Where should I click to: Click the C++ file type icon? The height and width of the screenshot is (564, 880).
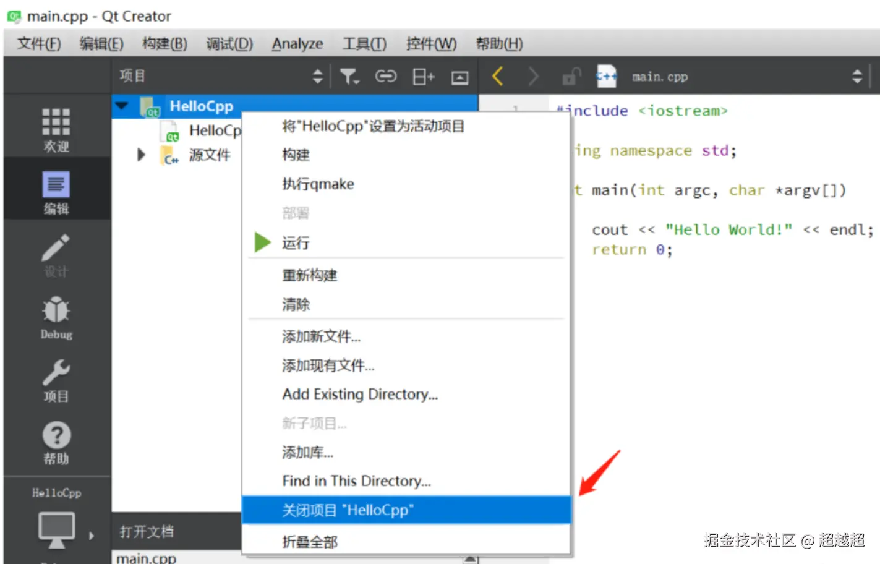(x=606, y=77)
